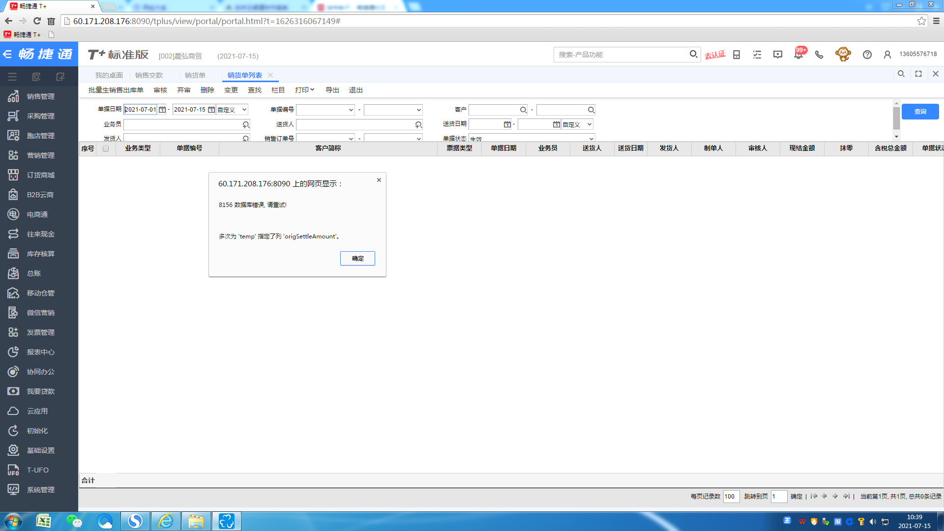Open 库存核算 sidebar module
Viewport: 944px width, 531px height.
pos(39,254)
